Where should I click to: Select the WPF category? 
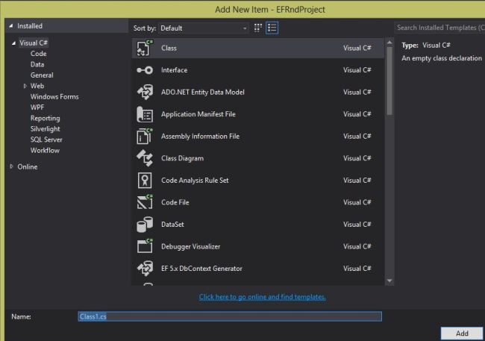point(37,107)
